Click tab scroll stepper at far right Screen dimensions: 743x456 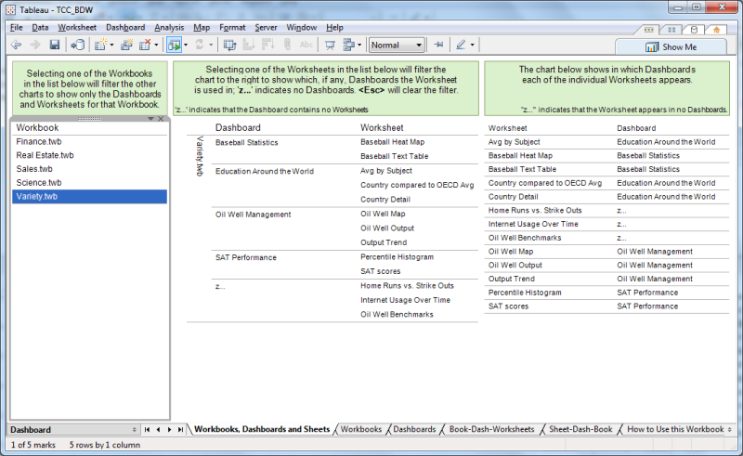[x=730, y=429]
